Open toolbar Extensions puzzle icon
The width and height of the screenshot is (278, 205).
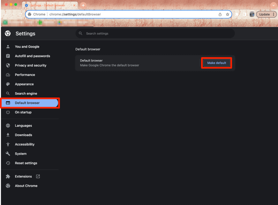click(x=237, y=14)
